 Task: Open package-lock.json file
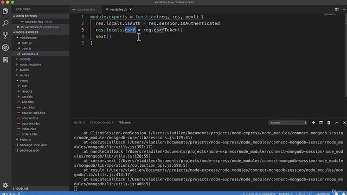tap(33, 145)
